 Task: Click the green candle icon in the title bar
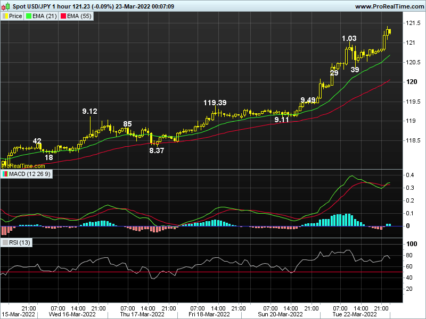coord(7,6)
